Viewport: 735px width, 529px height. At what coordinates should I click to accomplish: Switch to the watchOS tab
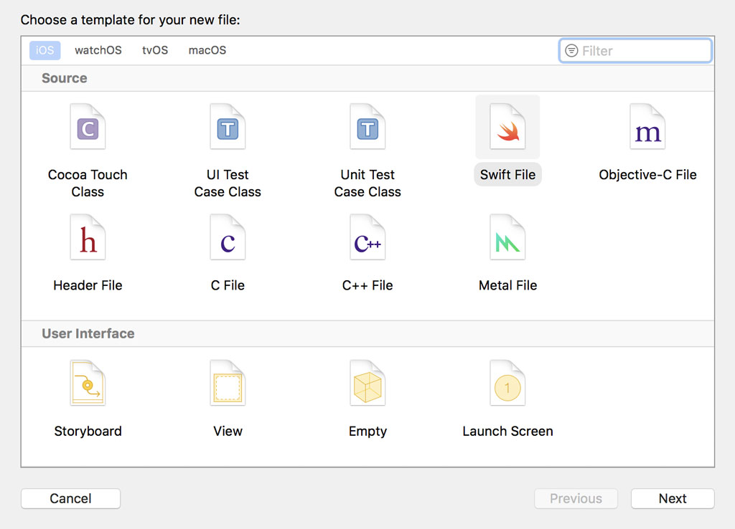(98, 50)
